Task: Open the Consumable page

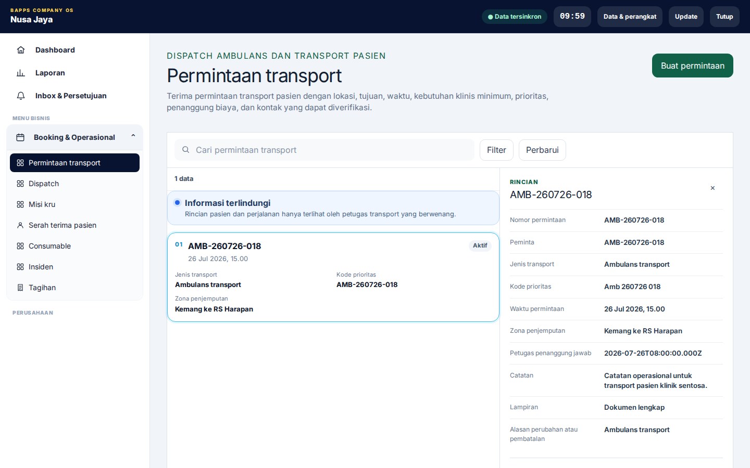Action: 74,246
